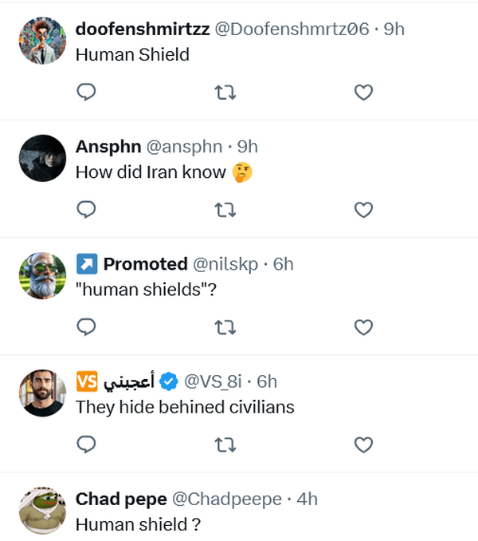Reply to Ansphn's Iran tweet
Viewport: 478px width, 541px height.
[x=86, y=210]
